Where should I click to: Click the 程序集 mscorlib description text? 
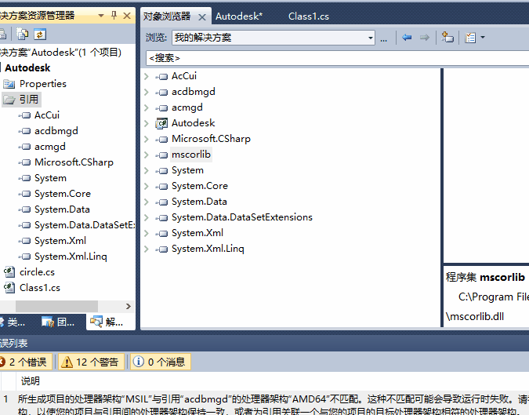[x=485, y=277]
